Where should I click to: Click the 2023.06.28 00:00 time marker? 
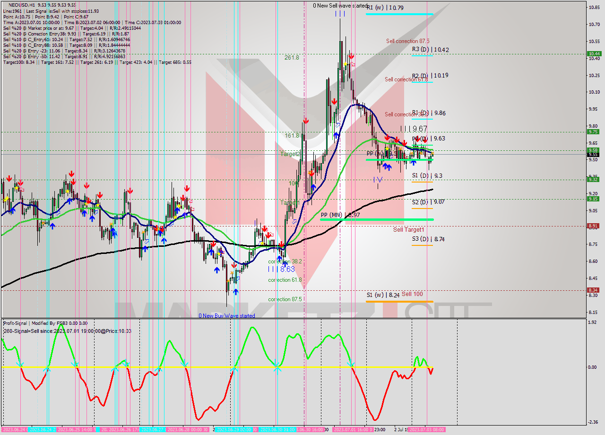point(188,429)
